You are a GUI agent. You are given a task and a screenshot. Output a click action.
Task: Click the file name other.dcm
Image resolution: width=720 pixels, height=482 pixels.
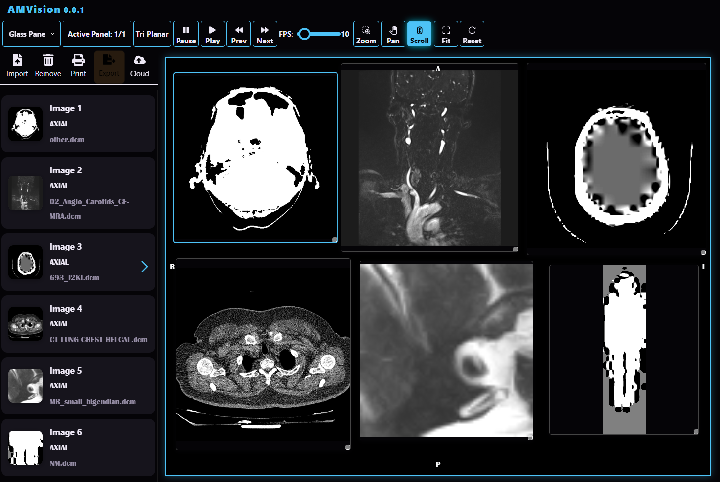click(x=67, y=140)
